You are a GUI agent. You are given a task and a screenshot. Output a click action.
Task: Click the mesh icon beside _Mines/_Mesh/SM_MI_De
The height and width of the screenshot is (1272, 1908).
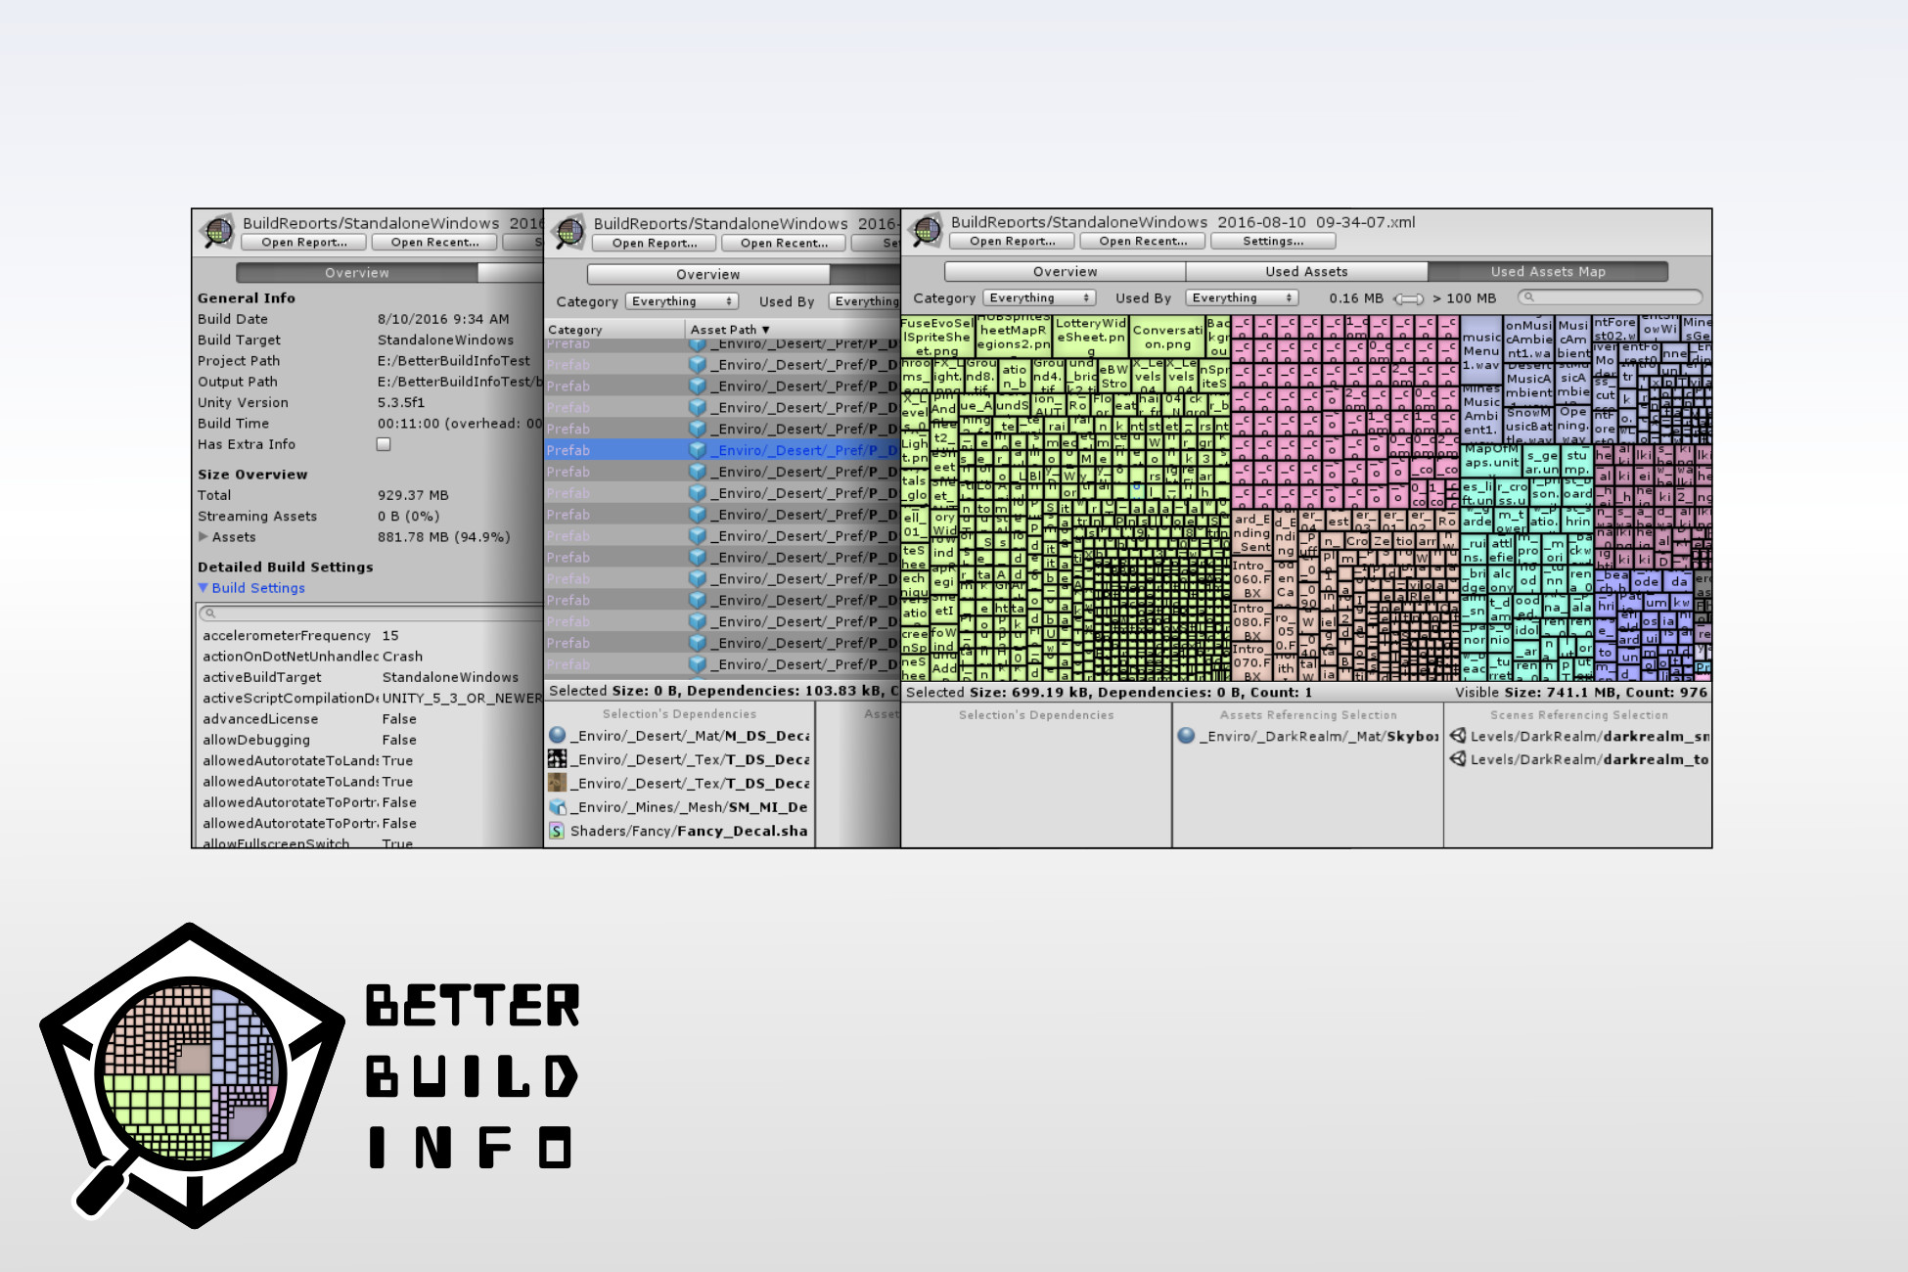point(558,806)
